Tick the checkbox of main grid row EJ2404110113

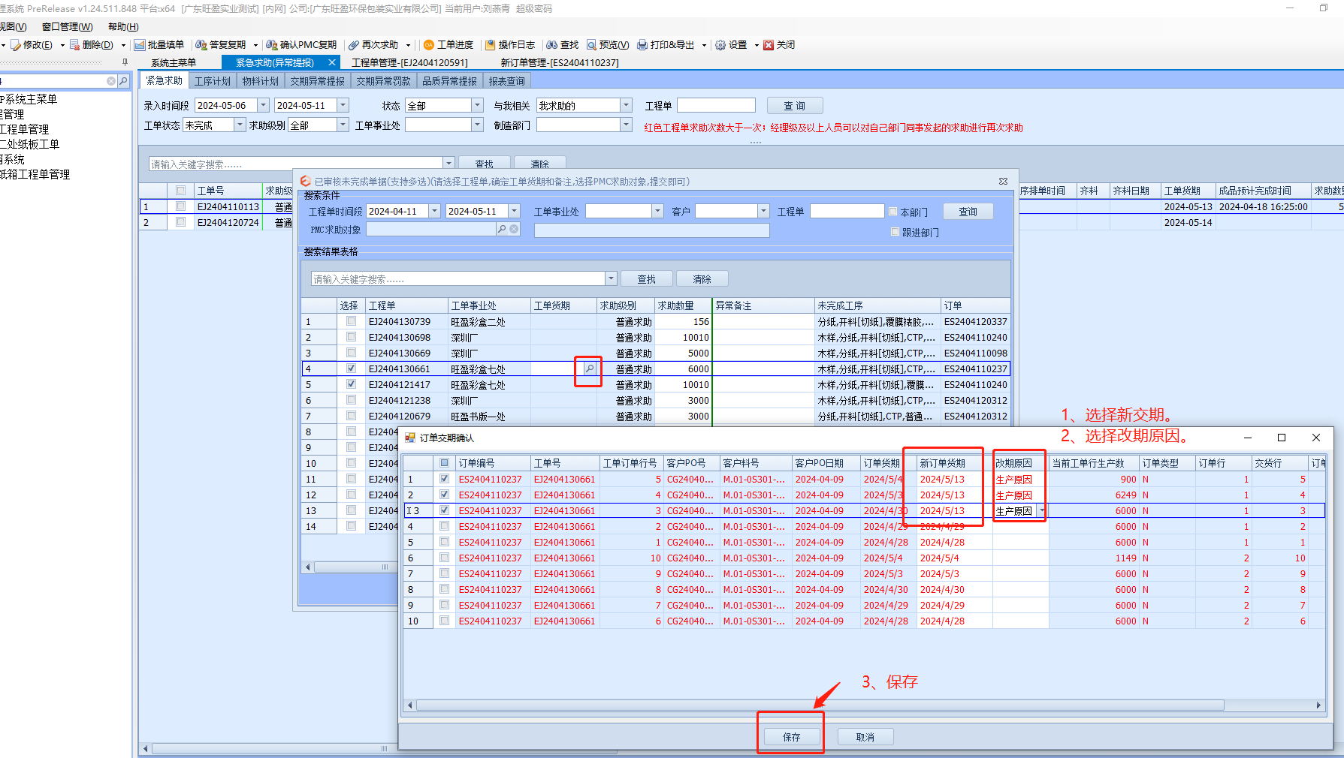(180, 206)
